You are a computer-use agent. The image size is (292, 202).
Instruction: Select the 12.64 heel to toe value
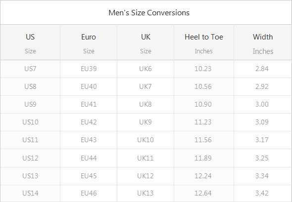[x=203, y=193]
